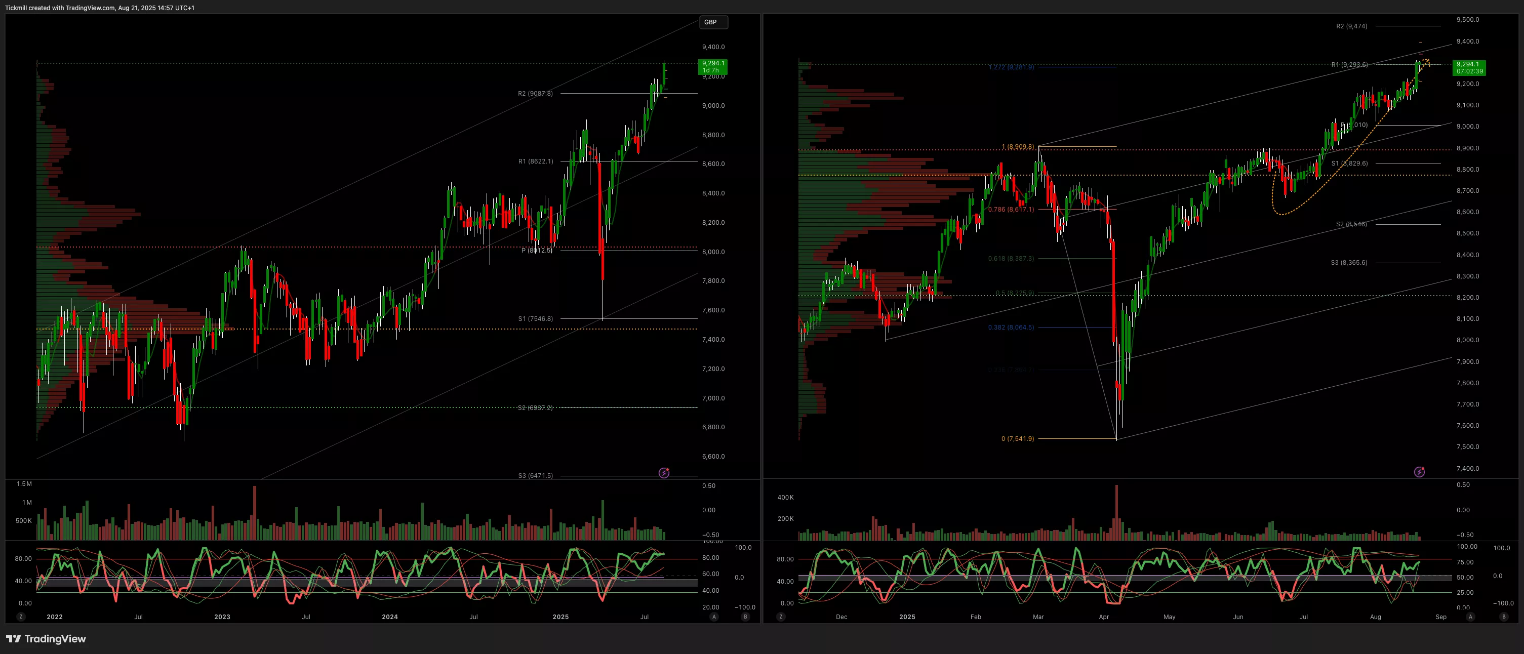This screenshot has height=654, width=1524.
Task: Click the 2023 marker on left time axis
Action: pyautogui.click(x=222, y=617)
